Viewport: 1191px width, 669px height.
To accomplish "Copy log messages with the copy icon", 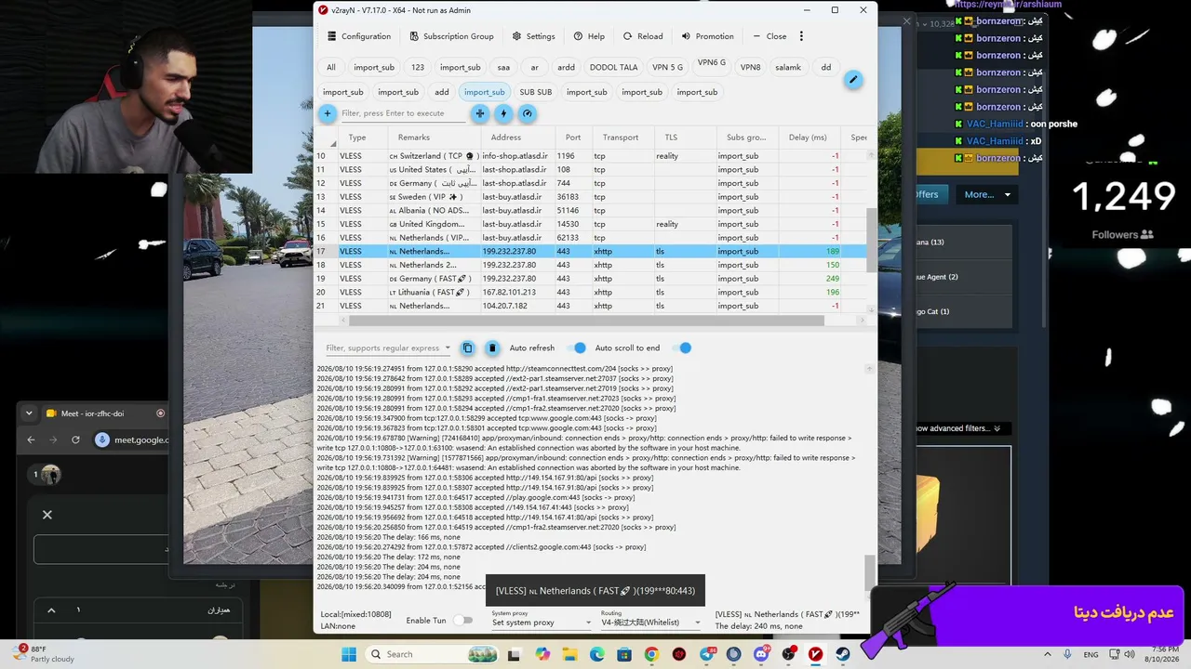I will (467, 348).
